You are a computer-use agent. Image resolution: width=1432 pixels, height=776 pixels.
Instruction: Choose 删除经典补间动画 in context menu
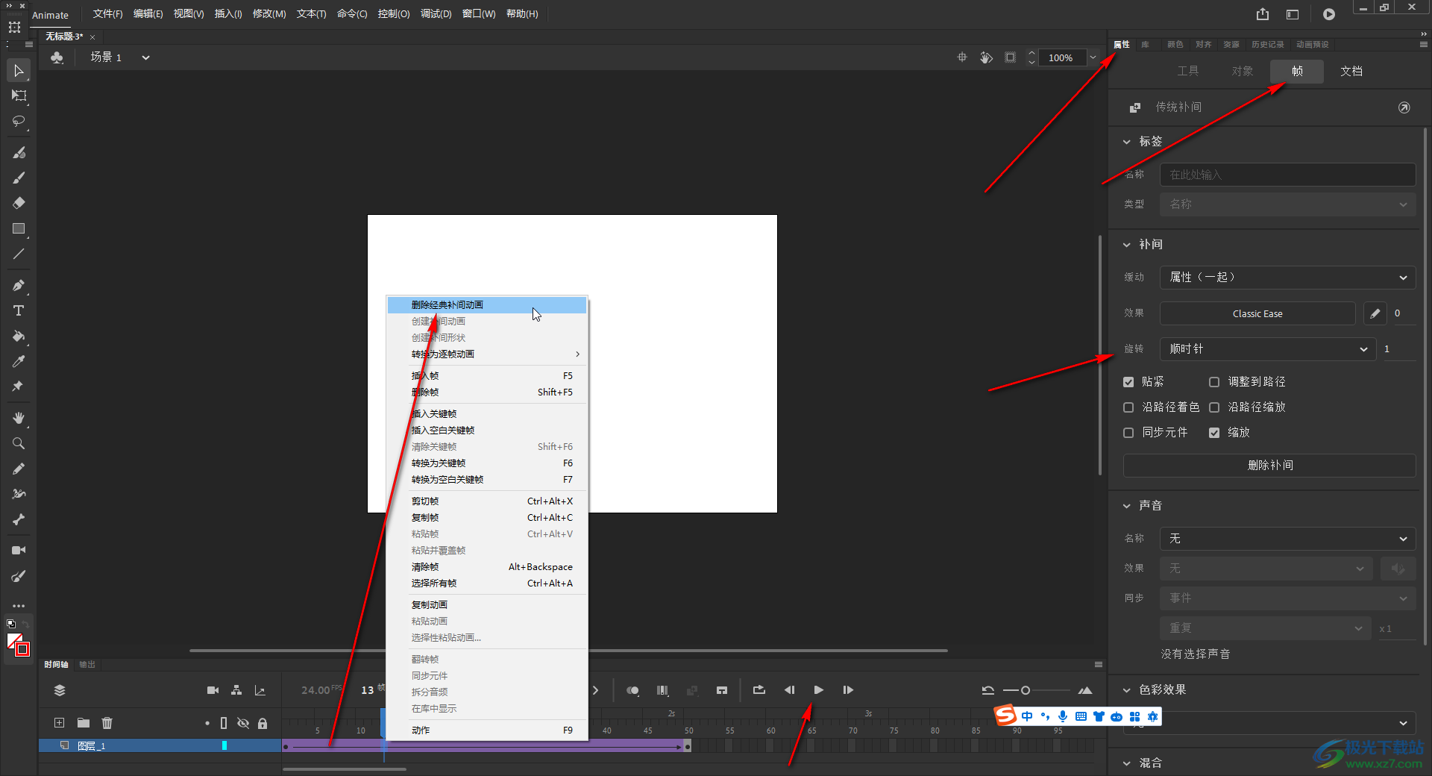click(447, 305)
